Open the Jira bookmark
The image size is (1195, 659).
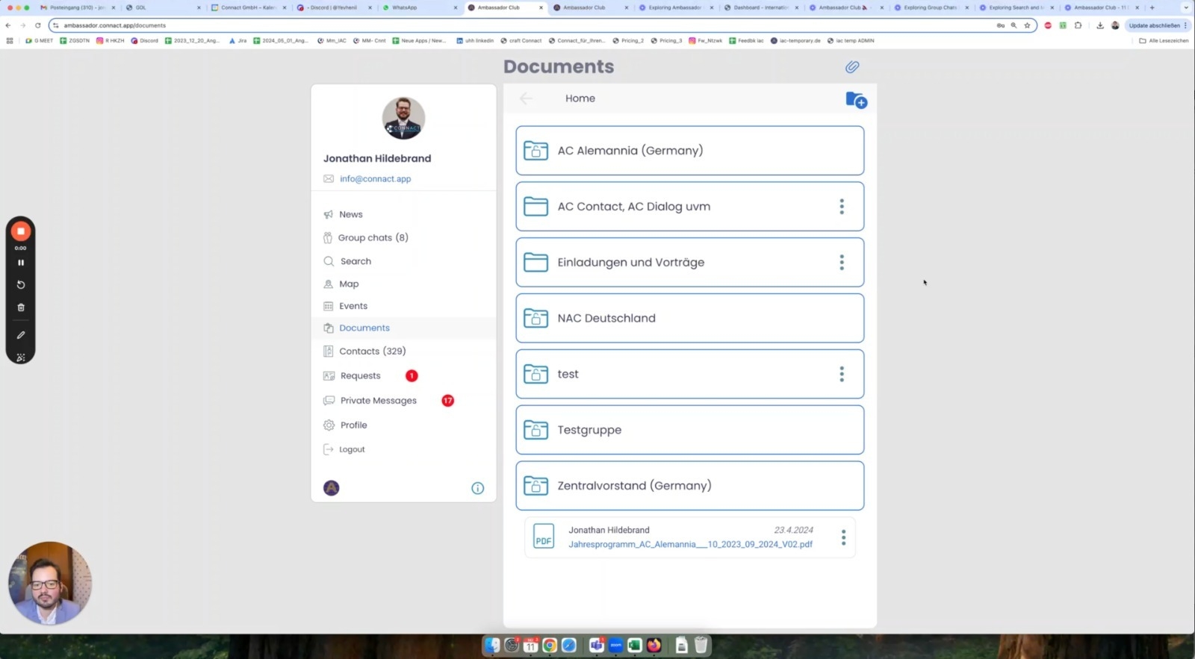(238, 41)
